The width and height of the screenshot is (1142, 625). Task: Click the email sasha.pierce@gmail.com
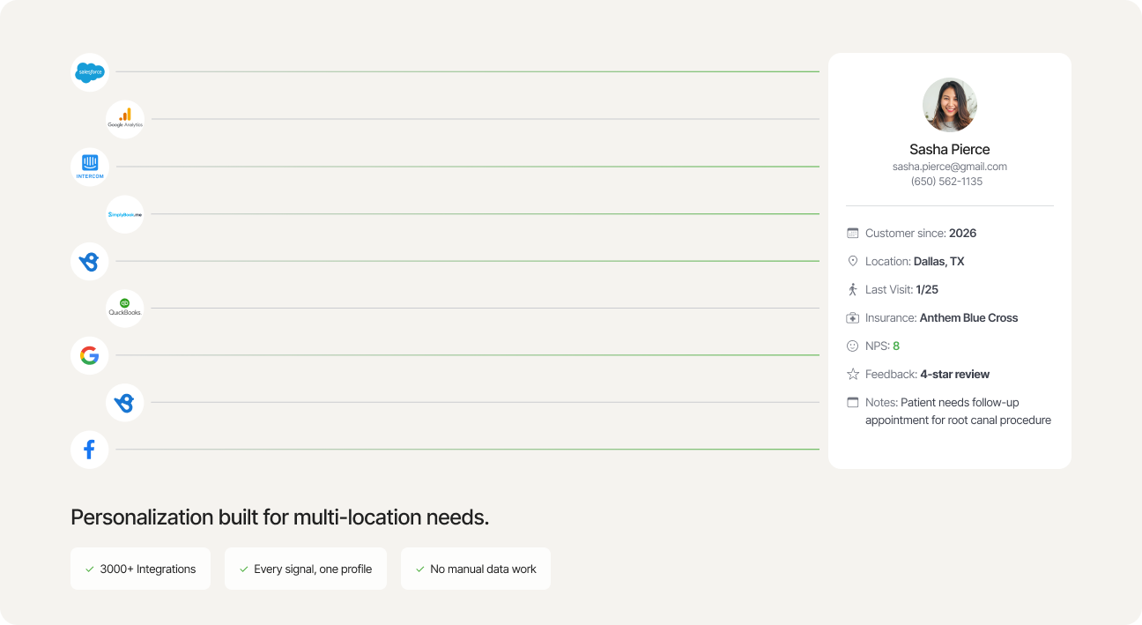pyautogui.click(x=950, y=166)
